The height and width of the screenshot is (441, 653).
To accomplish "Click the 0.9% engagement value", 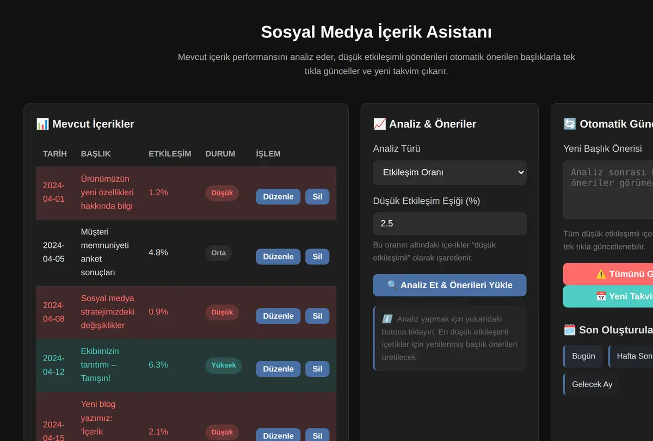I will tap(158, 312).
